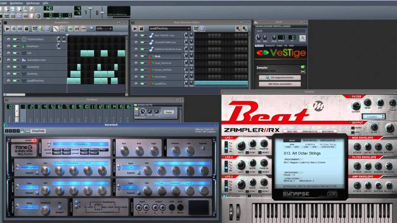Viewport: 397px width, 223px height.
Task: Open the Orch instrument track
Action: coord(165,56)
